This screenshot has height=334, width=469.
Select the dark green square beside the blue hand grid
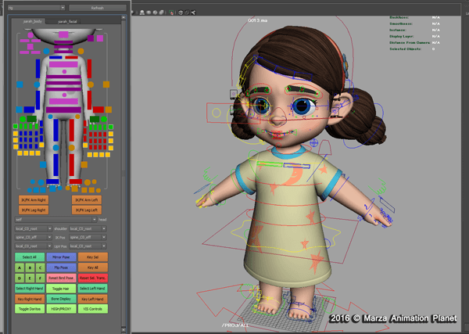click(31, 119)
